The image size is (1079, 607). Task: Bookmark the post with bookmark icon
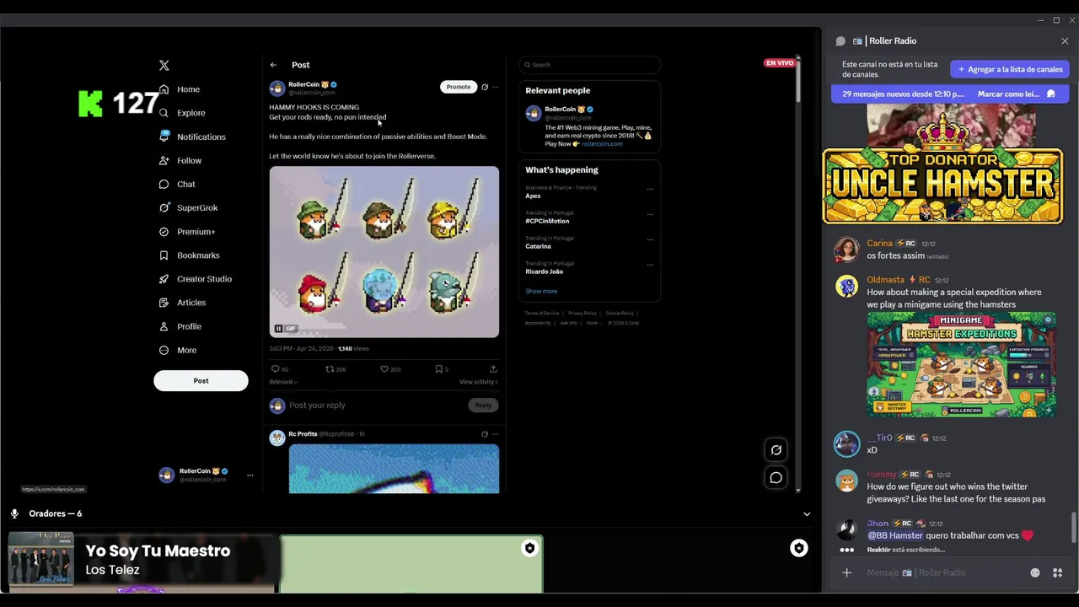[441, 369]
